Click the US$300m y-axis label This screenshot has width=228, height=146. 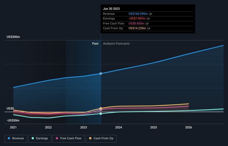(x=13, y=37)
